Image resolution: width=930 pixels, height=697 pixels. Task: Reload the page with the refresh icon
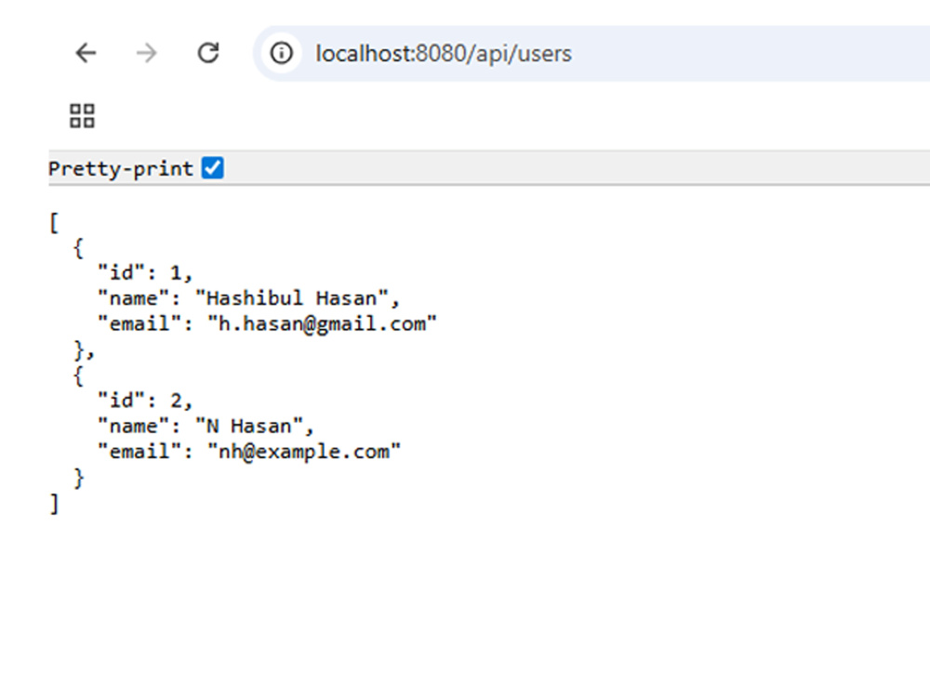pos(208,53)
